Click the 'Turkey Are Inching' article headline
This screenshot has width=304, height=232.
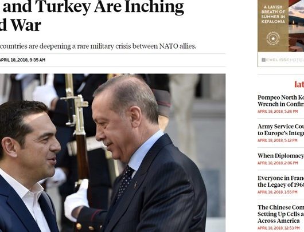(x=92, y=16)
